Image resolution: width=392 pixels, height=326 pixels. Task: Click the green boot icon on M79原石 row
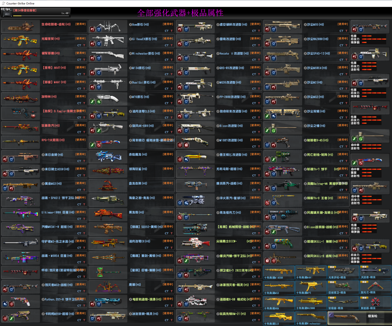tap(92, 102)
